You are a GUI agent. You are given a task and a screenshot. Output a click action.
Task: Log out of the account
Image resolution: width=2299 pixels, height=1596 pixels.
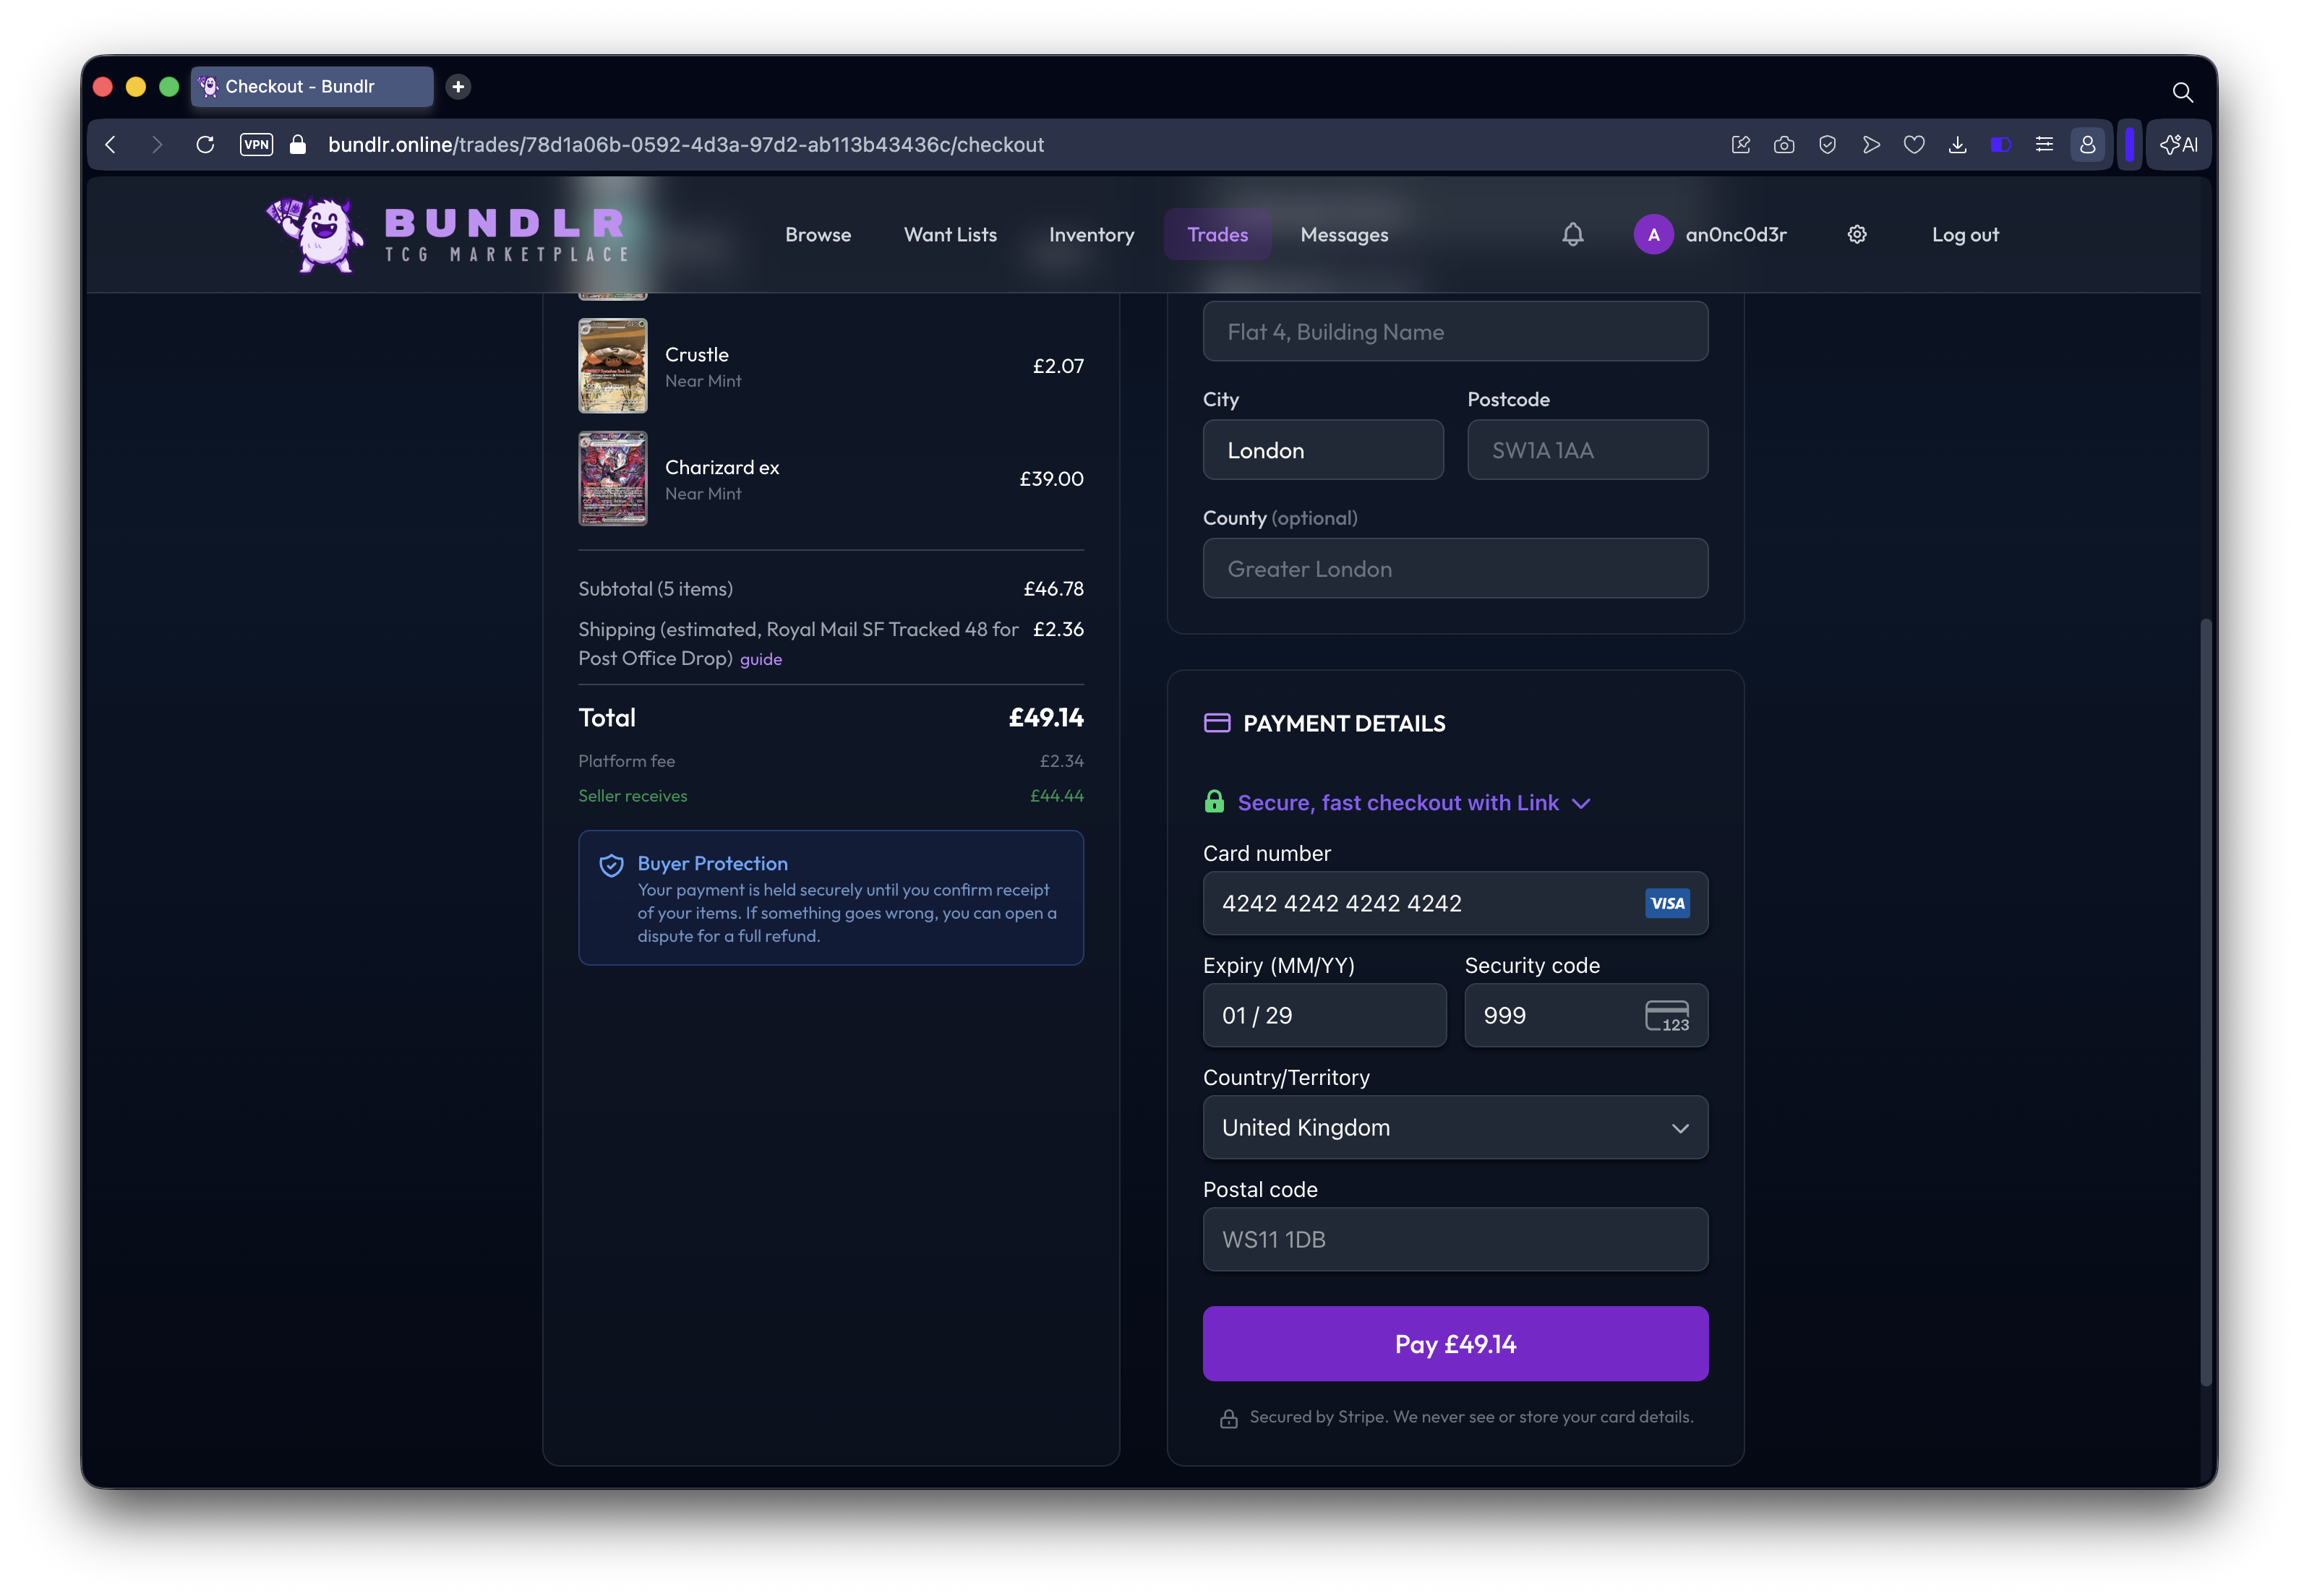1964,234
